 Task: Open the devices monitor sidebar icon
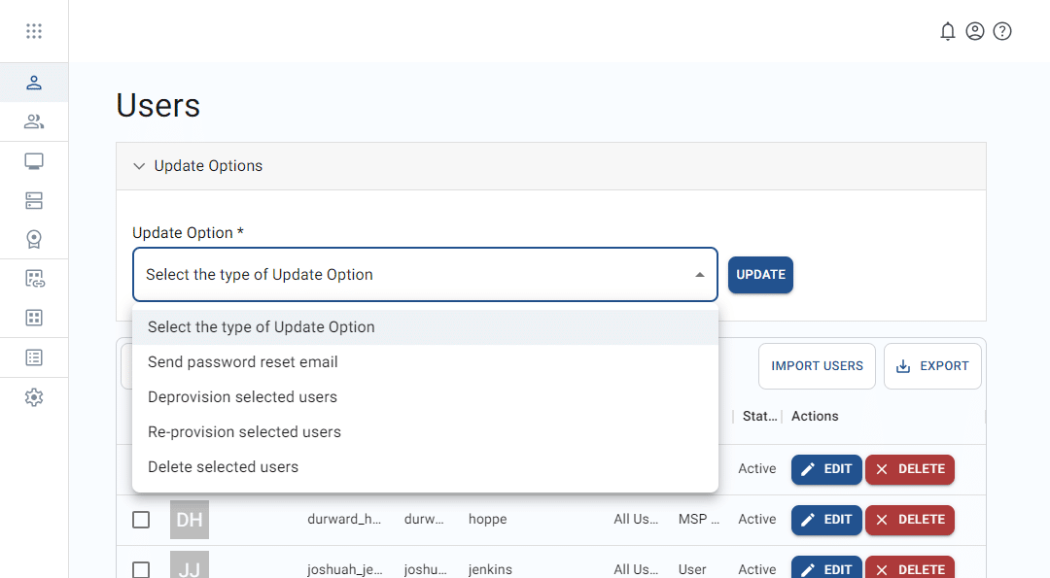(x=34, y=161)
